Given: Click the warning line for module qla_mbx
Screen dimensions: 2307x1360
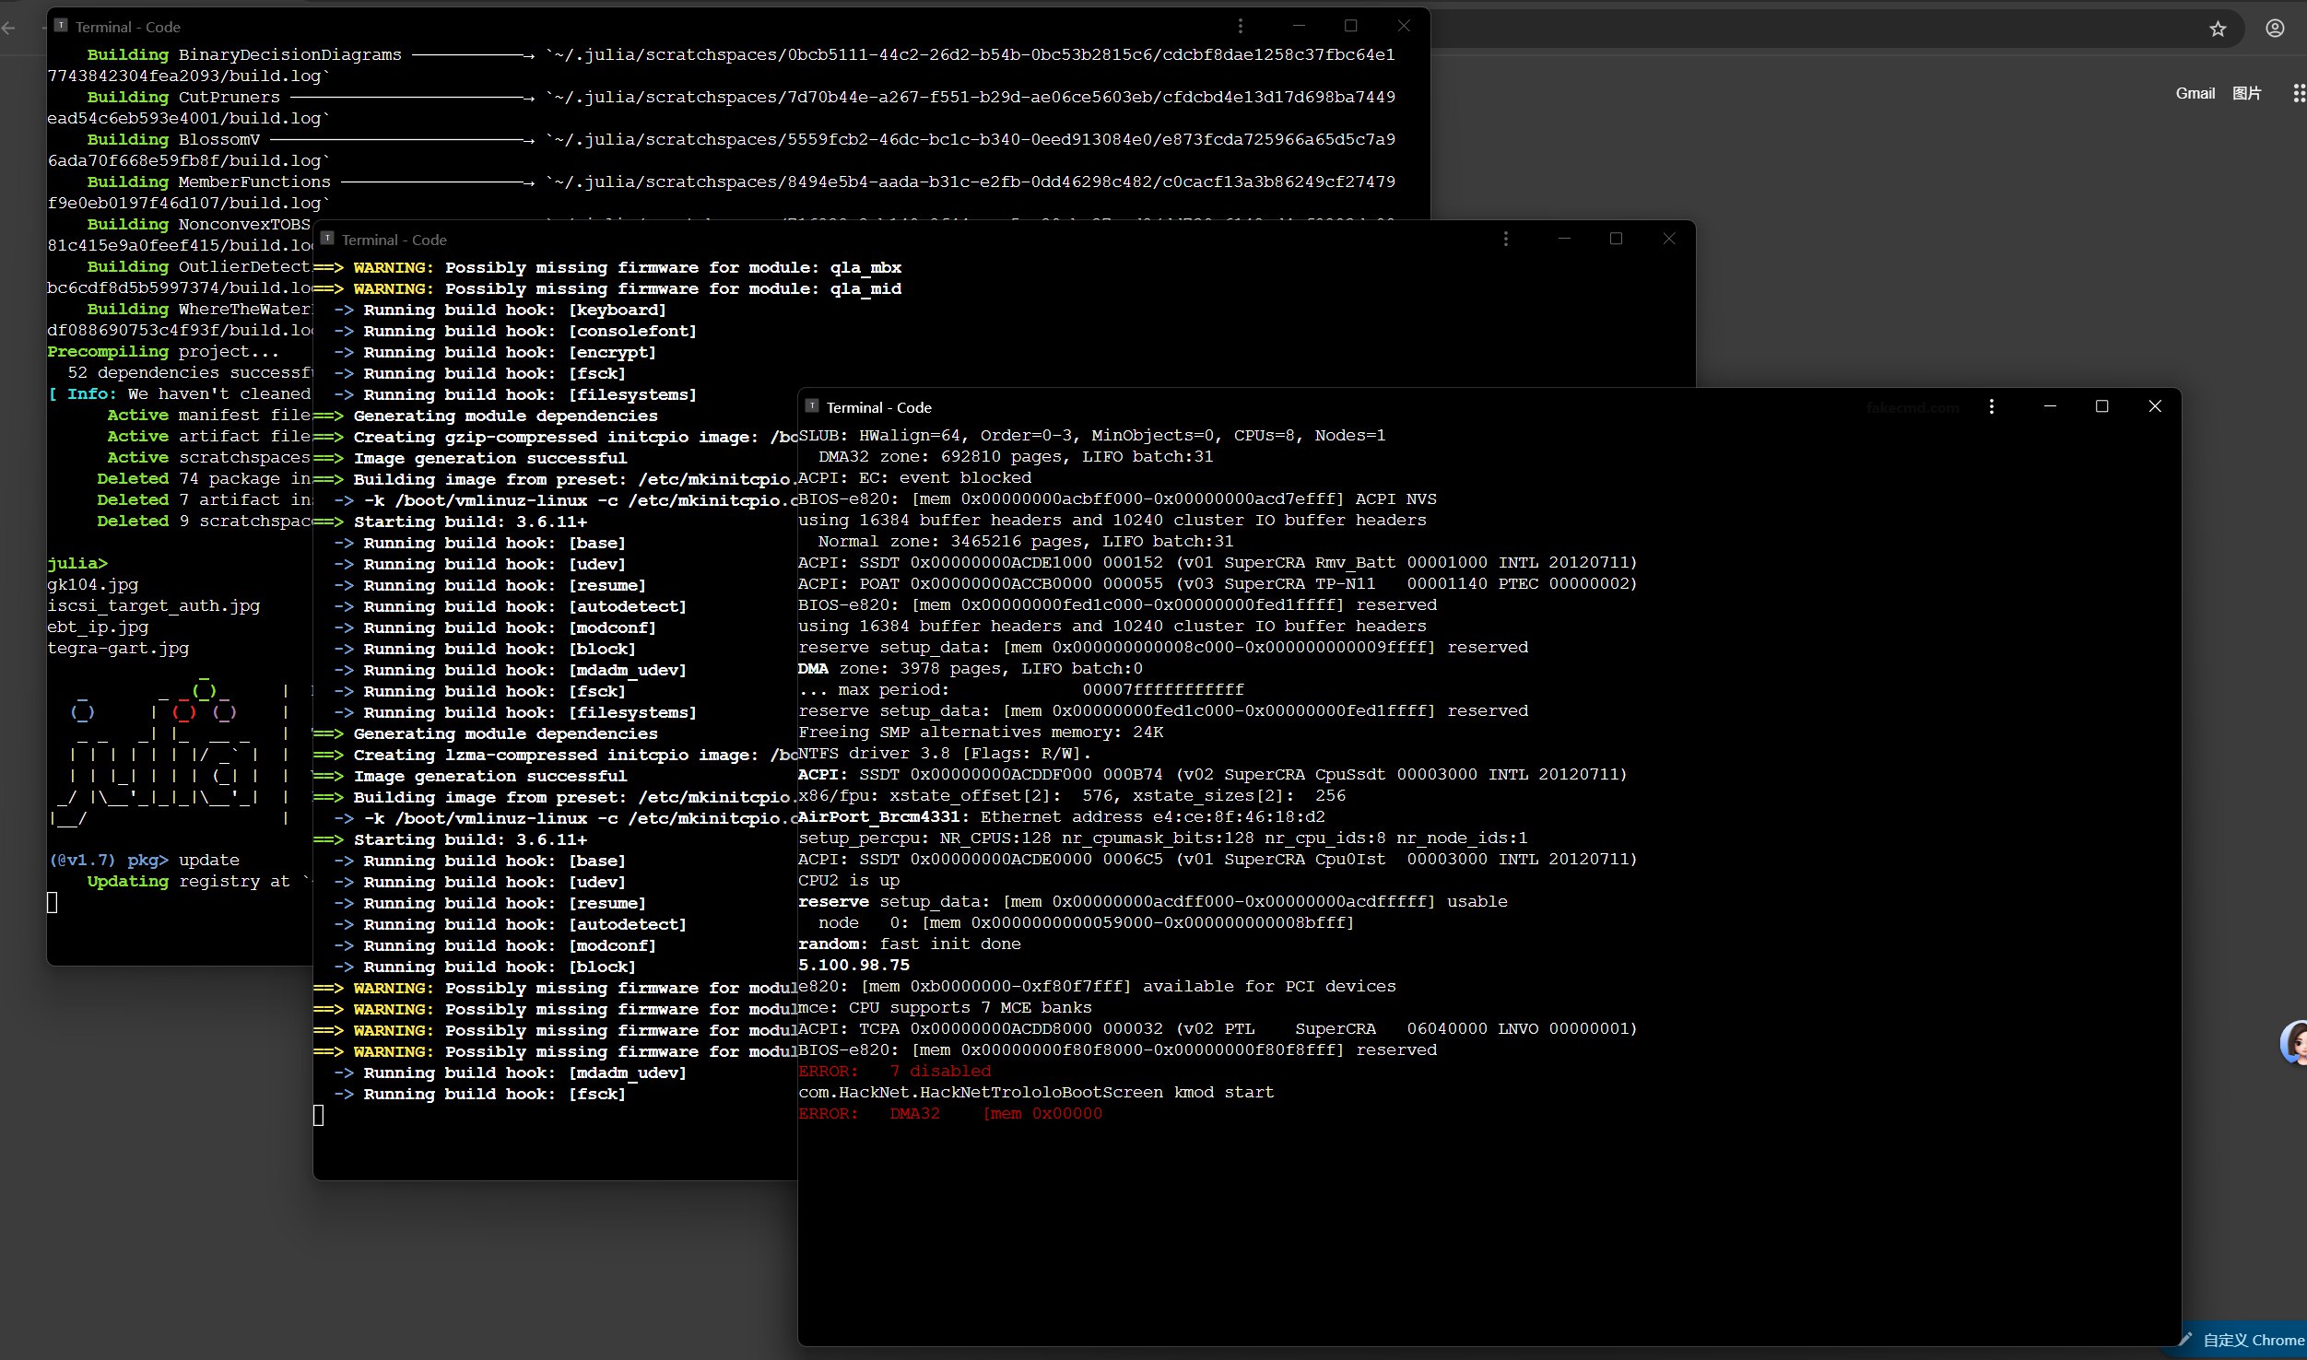Looking at the screenshot, I should click(607, 267).
